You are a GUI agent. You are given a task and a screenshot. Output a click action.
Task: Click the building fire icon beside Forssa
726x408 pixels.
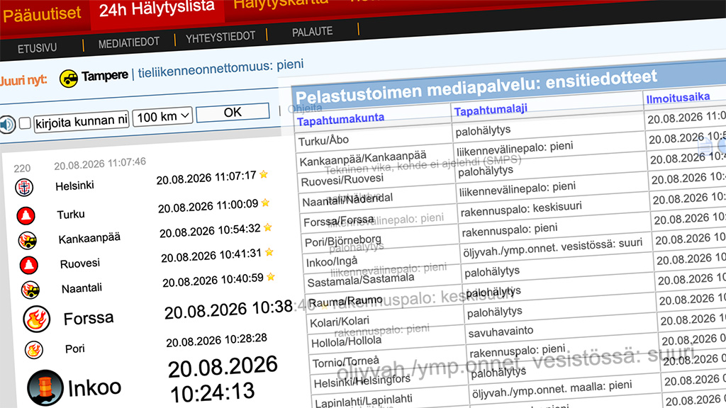tap(37, 319)
